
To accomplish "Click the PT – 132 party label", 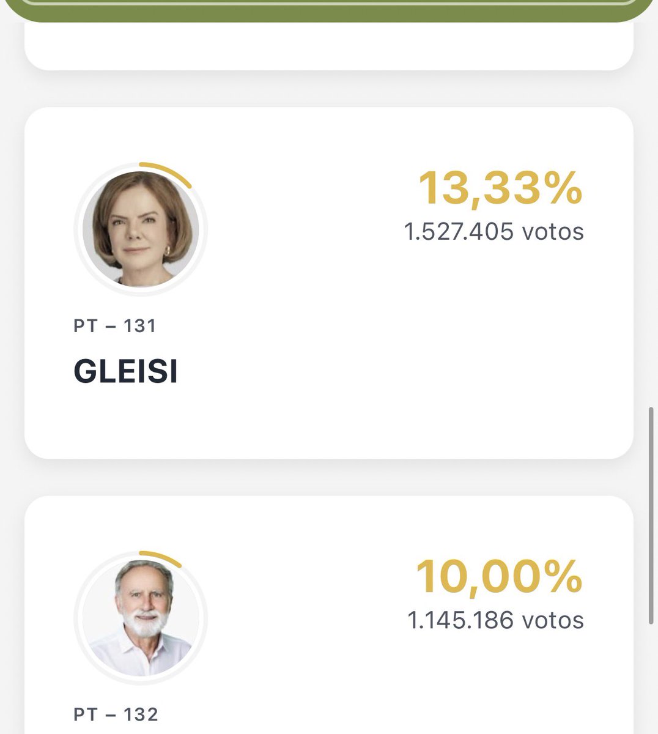I will [x=116, y=714].
